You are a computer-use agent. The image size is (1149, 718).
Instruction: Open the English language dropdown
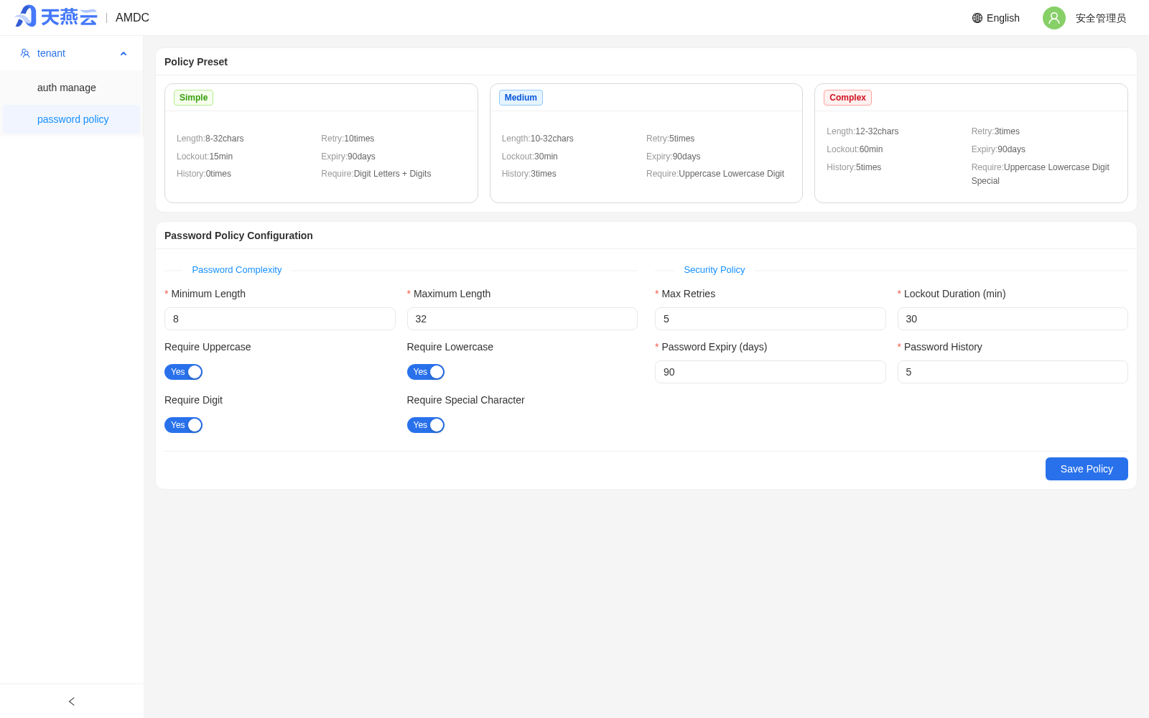point(996,18)
